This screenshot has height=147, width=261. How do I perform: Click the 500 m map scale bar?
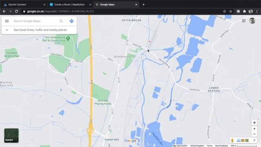(x=244, y=146)
